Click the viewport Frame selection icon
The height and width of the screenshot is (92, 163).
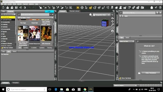pyautogui.click(x=113, y=28)
